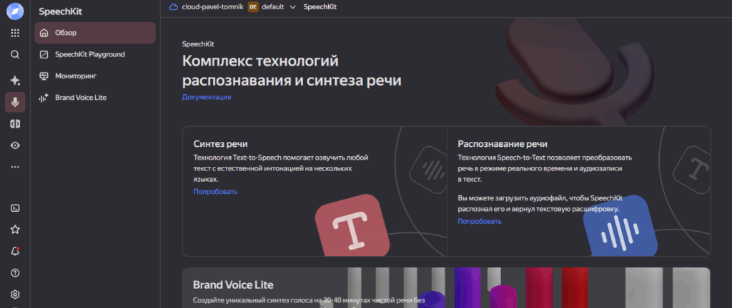This screenshot has height=308, width=732.
Task: Open the Документация link
Action: [207, 97]
